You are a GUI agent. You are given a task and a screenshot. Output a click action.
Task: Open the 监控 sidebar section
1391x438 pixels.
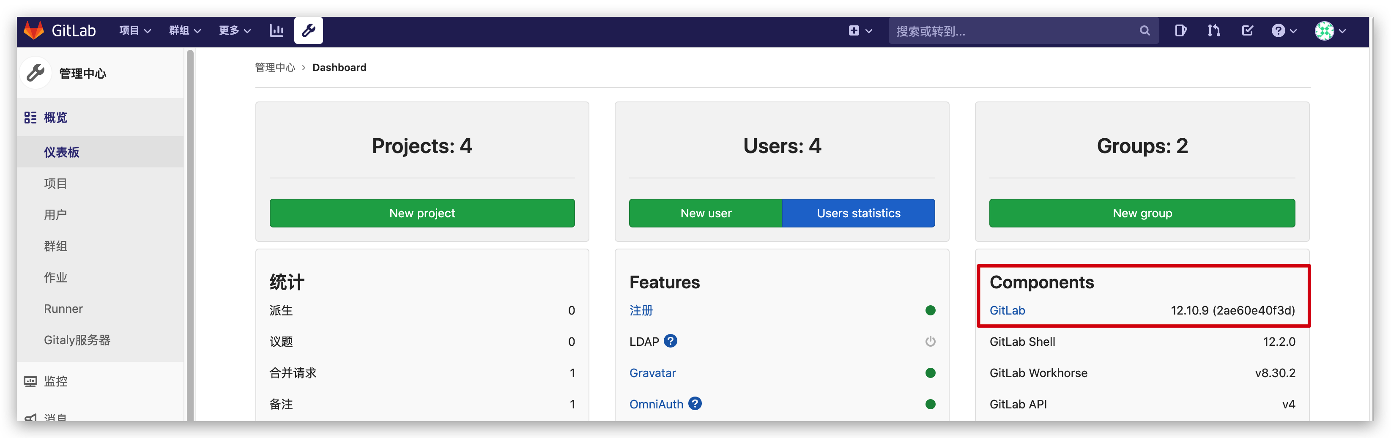coord(101,382)
